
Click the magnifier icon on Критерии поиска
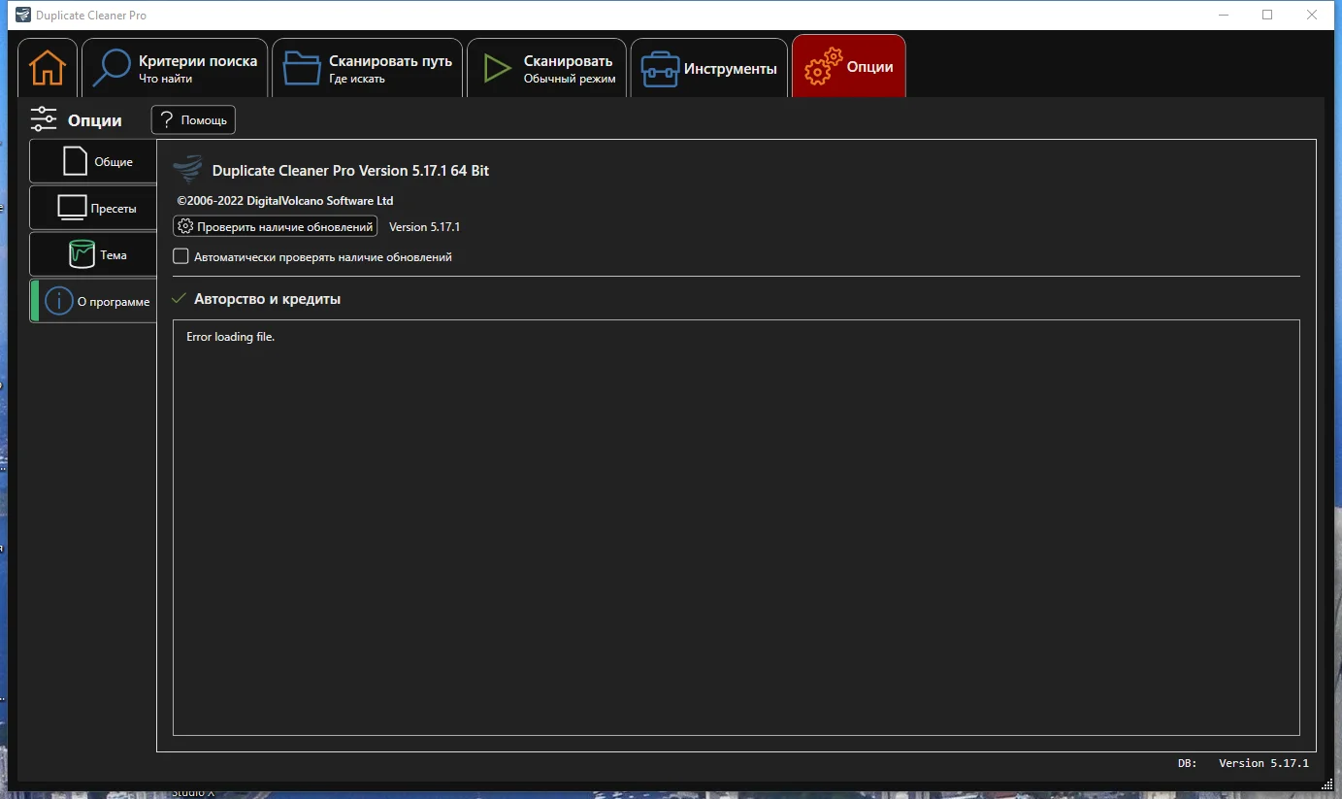pyautogui.click(x=112, y=68)
